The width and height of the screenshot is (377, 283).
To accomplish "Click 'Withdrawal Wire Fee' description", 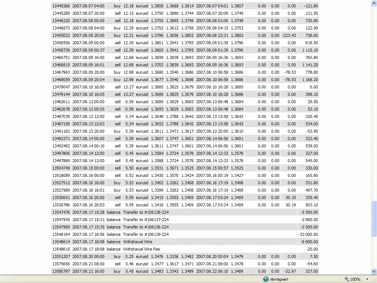I will (x=141, y=249).
